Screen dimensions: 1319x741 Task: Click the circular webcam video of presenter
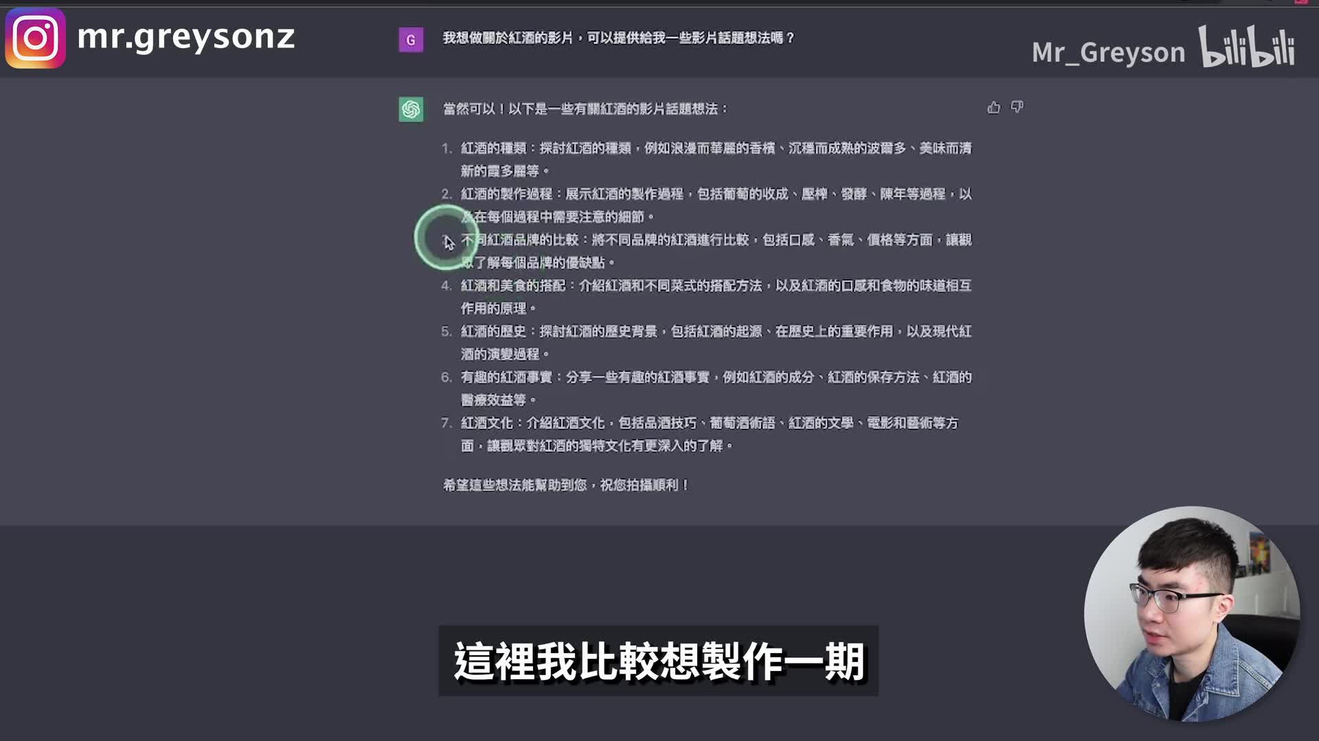1191,614
